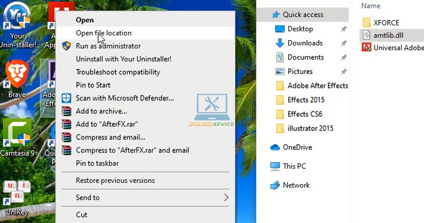
Task: Open the XFORCE folder
Action: pyautogui.click(x=386, y=22)
